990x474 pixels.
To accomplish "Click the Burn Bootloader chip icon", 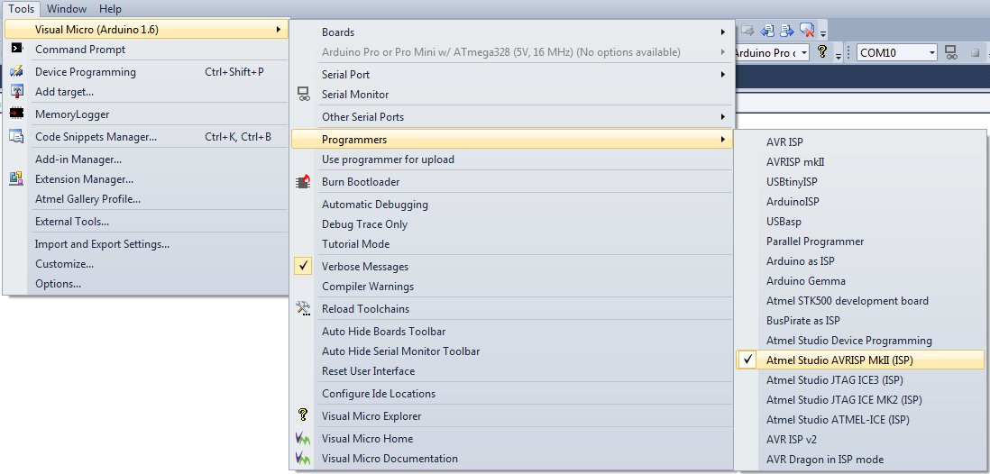I will coord(304,182).
